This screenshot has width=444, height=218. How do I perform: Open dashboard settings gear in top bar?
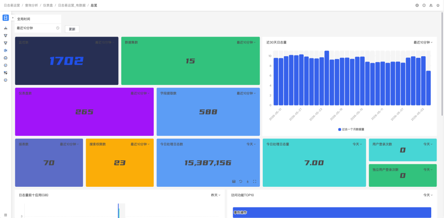pyautogui.click(x=417, y=5)
